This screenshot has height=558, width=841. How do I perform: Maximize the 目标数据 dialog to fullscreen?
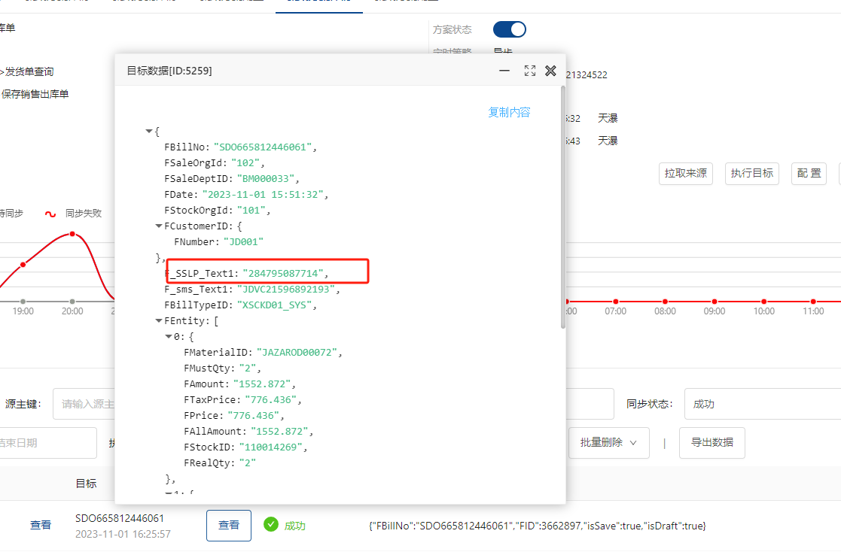(x=529, y=71)
